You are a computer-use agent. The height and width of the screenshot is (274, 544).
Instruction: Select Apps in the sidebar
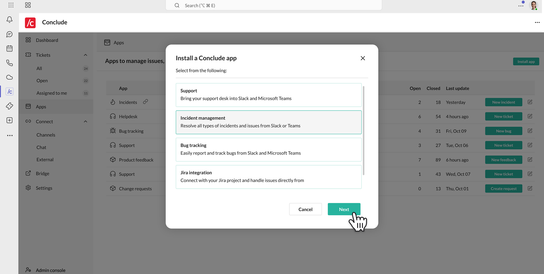56,107
